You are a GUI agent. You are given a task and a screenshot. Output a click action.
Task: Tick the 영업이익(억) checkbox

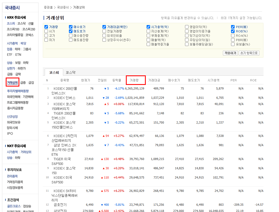coord(187,27)
